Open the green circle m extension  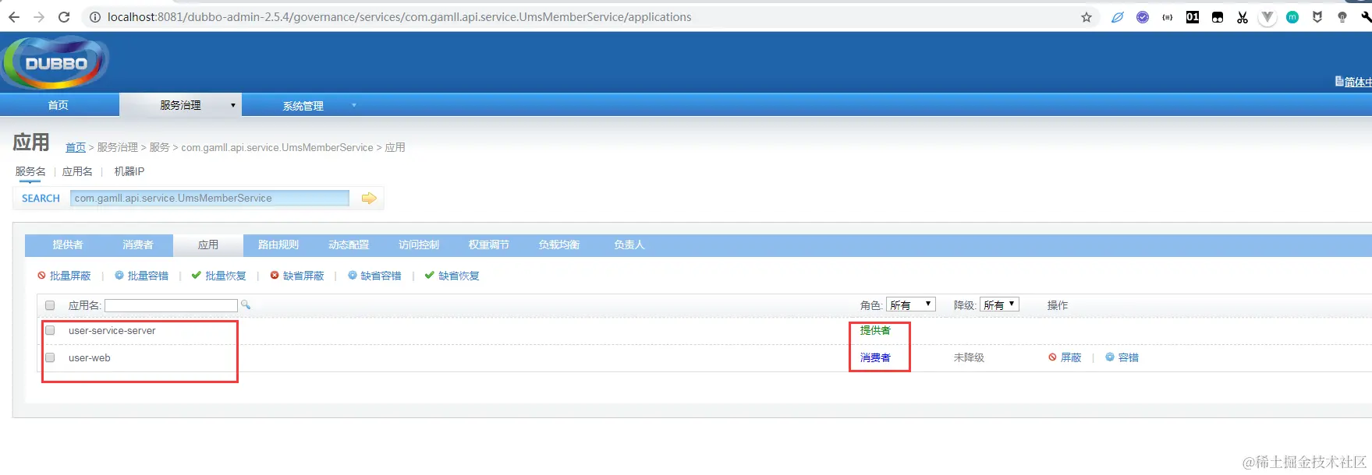pos(1292,17)
